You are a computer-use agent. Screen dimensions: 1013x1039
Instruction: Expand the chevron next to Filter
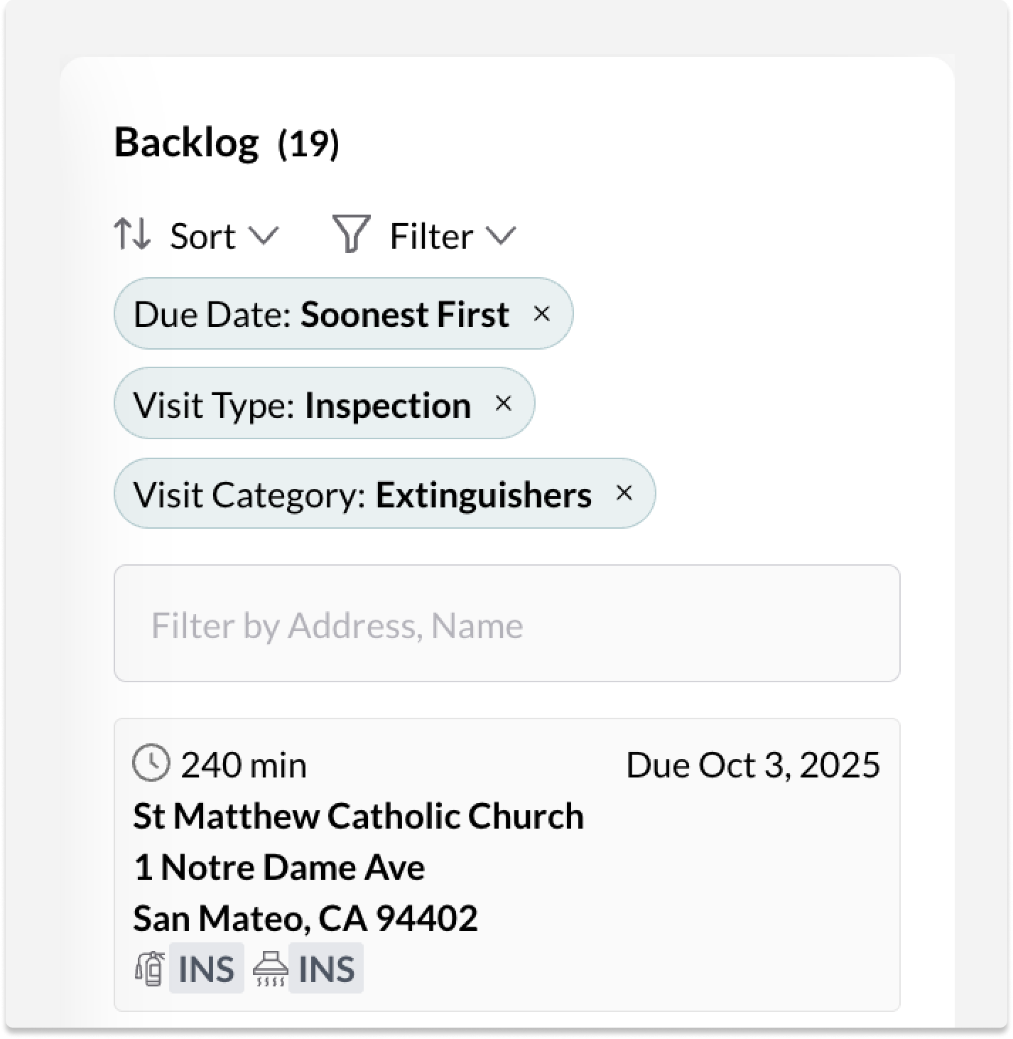pyautogui.click(x=501, y=235)
